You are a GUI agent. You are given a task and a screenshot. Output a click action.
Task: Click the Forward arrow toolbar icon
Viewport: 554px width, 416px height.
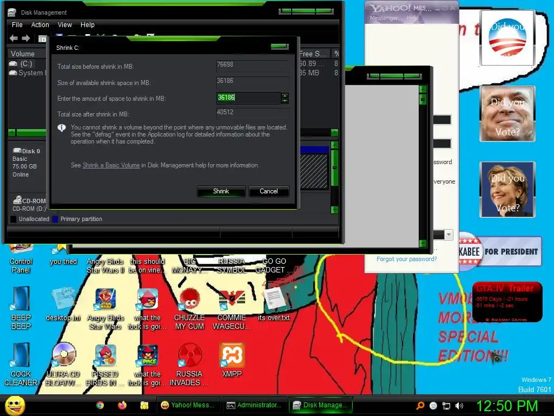26,38
